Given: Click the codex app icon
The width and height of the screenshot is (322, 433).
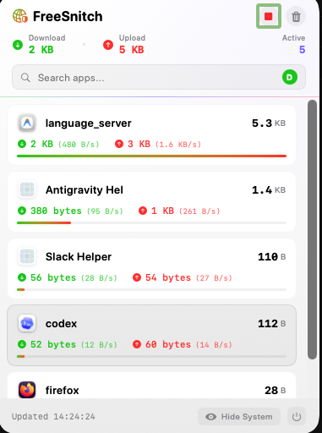Looking at the screenshot, I should click(27, 323).
